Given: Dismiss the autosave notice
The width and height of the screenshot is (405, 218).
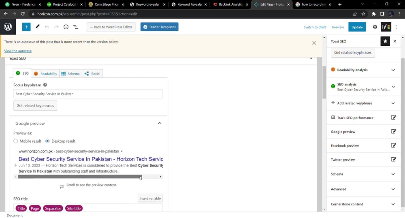Looking at the screenshot, I should pyautogui.click(x=314, y=43).
